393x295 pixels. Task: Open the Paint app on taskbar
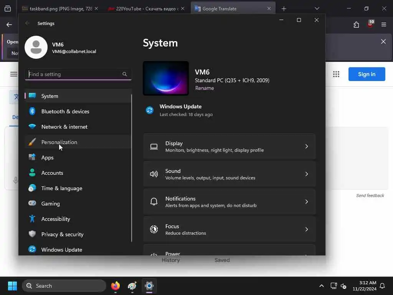pyautogui.click(x=132, y=286)
